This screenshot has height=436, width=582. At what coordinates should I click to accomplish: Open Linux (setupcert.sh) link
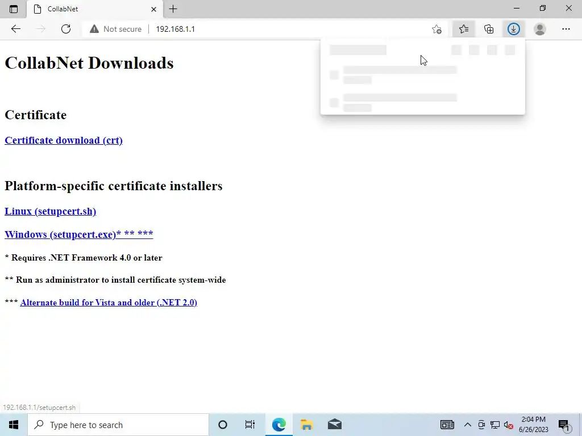[50, 211]
